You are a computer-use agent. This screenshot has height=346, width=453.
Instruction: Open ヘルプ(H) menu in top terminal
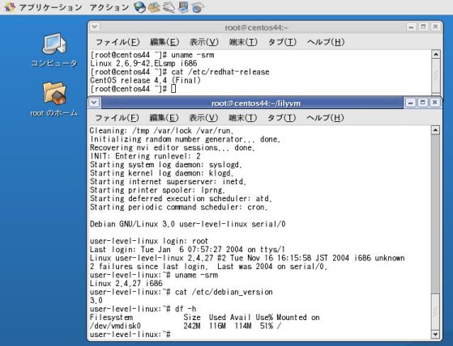click(x=326, y=42)
